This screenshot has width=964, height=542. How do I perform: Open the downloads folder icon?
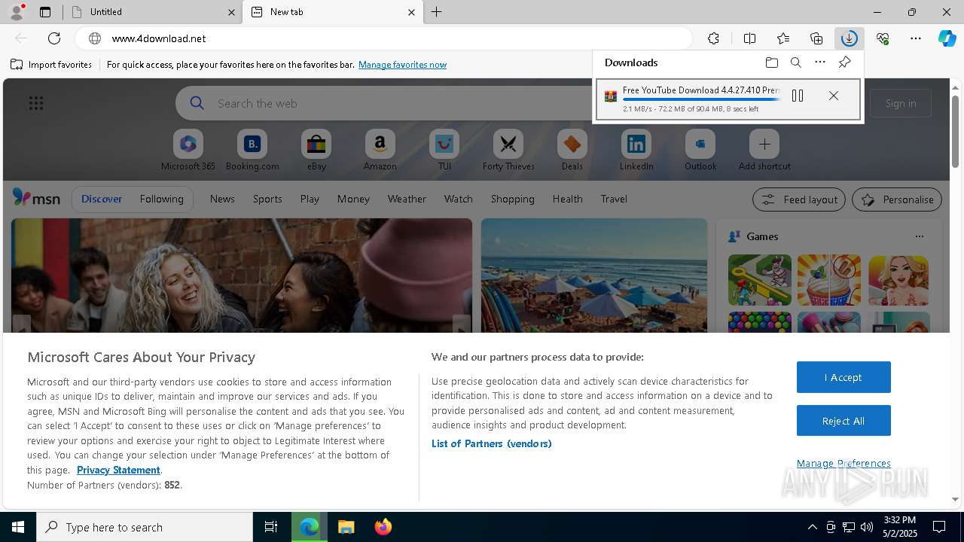point(771,62)
